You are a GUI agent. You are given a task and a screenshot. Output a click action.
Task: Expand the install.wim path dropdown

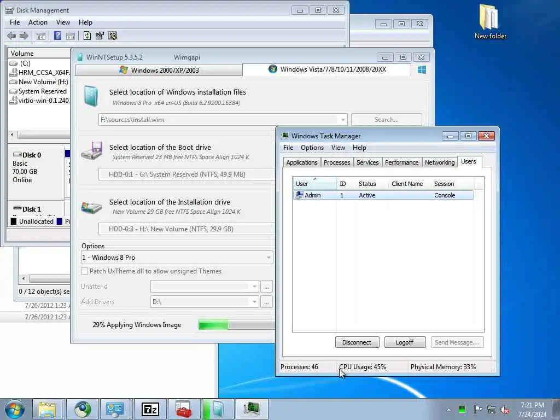pos(342,120)
